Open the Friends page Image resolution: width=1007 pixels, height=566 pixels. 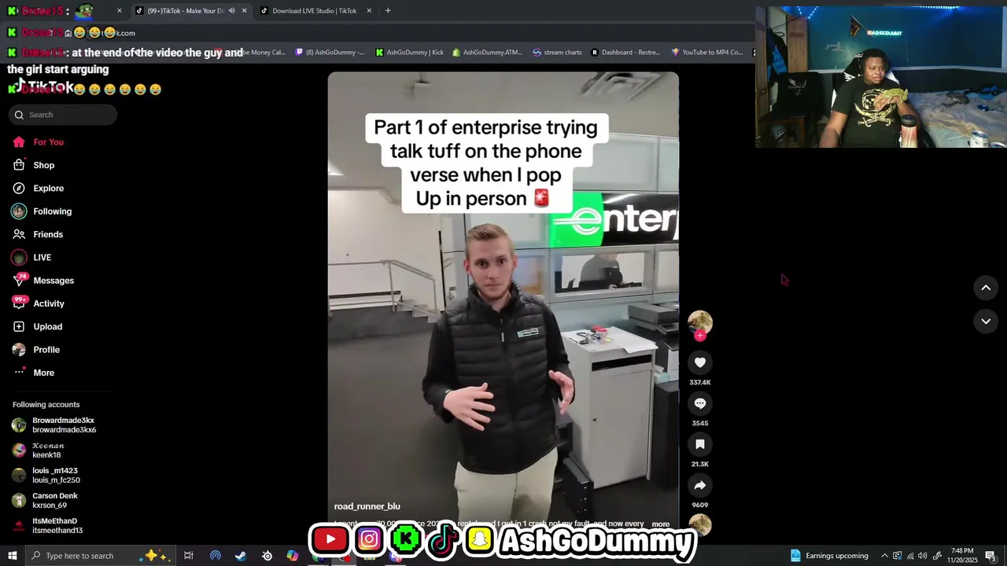pyautogui.click(x=48, y=234)
